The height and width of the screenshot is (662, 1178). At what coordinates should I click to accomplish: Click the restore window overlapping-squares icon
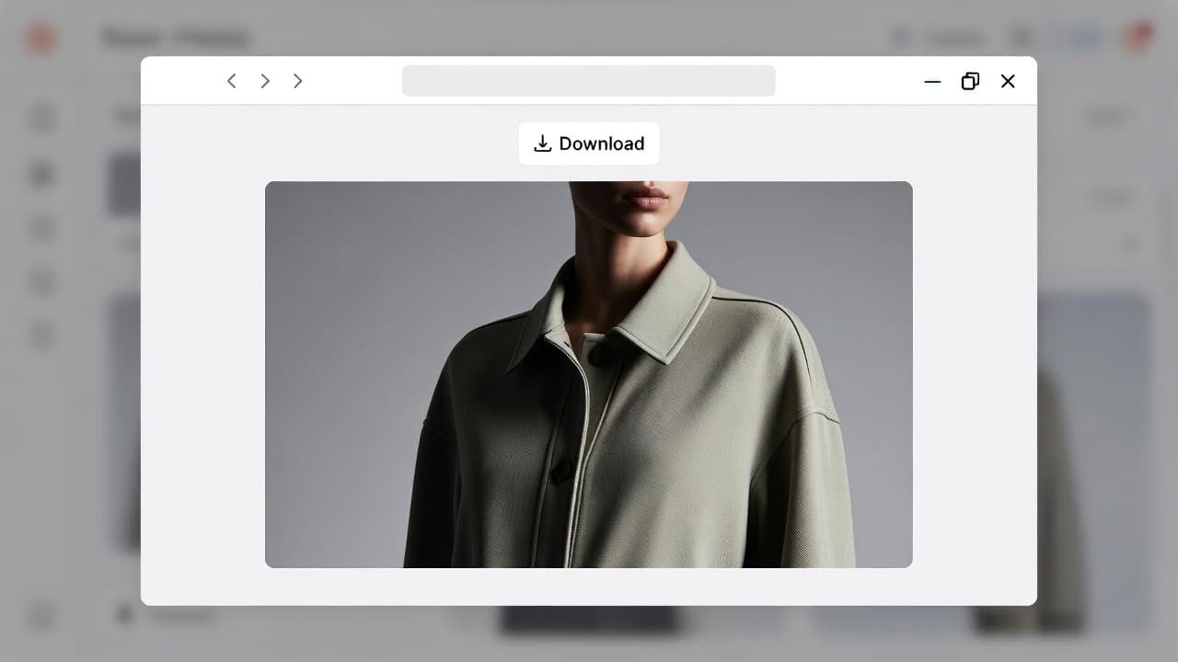[x=970, y=81]
